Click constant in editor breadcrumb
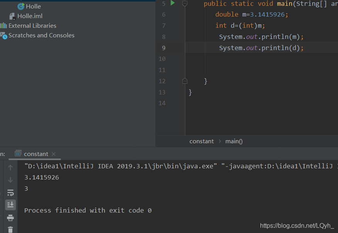 click(201, 141)
